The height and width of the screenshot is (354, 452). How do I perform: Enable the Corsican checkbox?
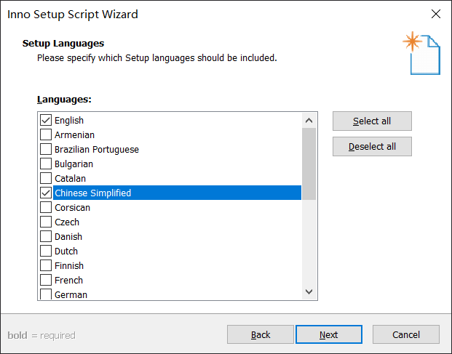46,207
